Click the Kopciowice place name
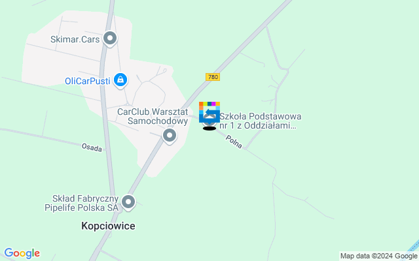The width and height of the screenshot is (419, 261). click(x=108, y=226)
